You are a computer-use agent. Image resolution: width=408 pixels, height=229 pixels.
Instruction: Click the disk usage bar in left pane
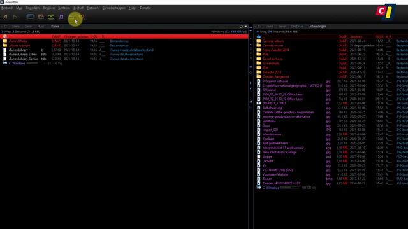pyautogui.click(x=36, y=63)
